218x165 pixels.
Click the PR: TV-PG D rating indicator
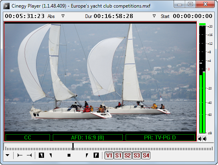pos(160,137)
